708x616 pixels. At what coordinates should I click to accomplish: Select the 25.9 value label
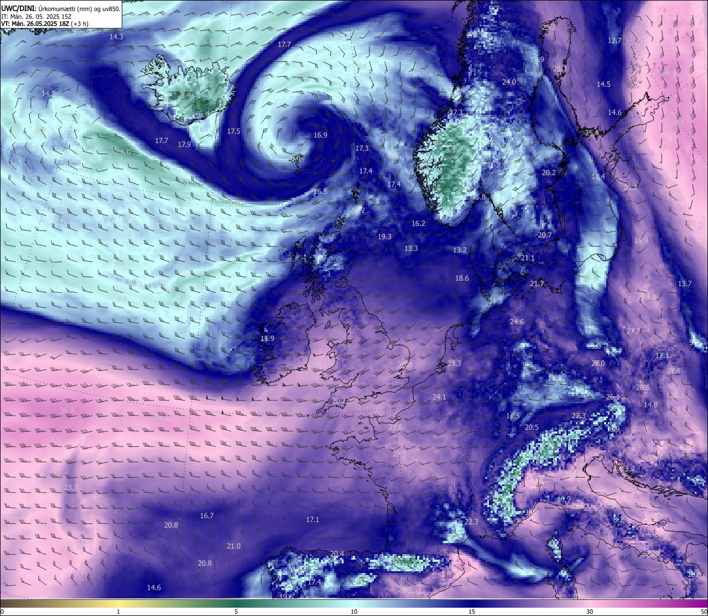pyautogui.click(x=641, y=240)
